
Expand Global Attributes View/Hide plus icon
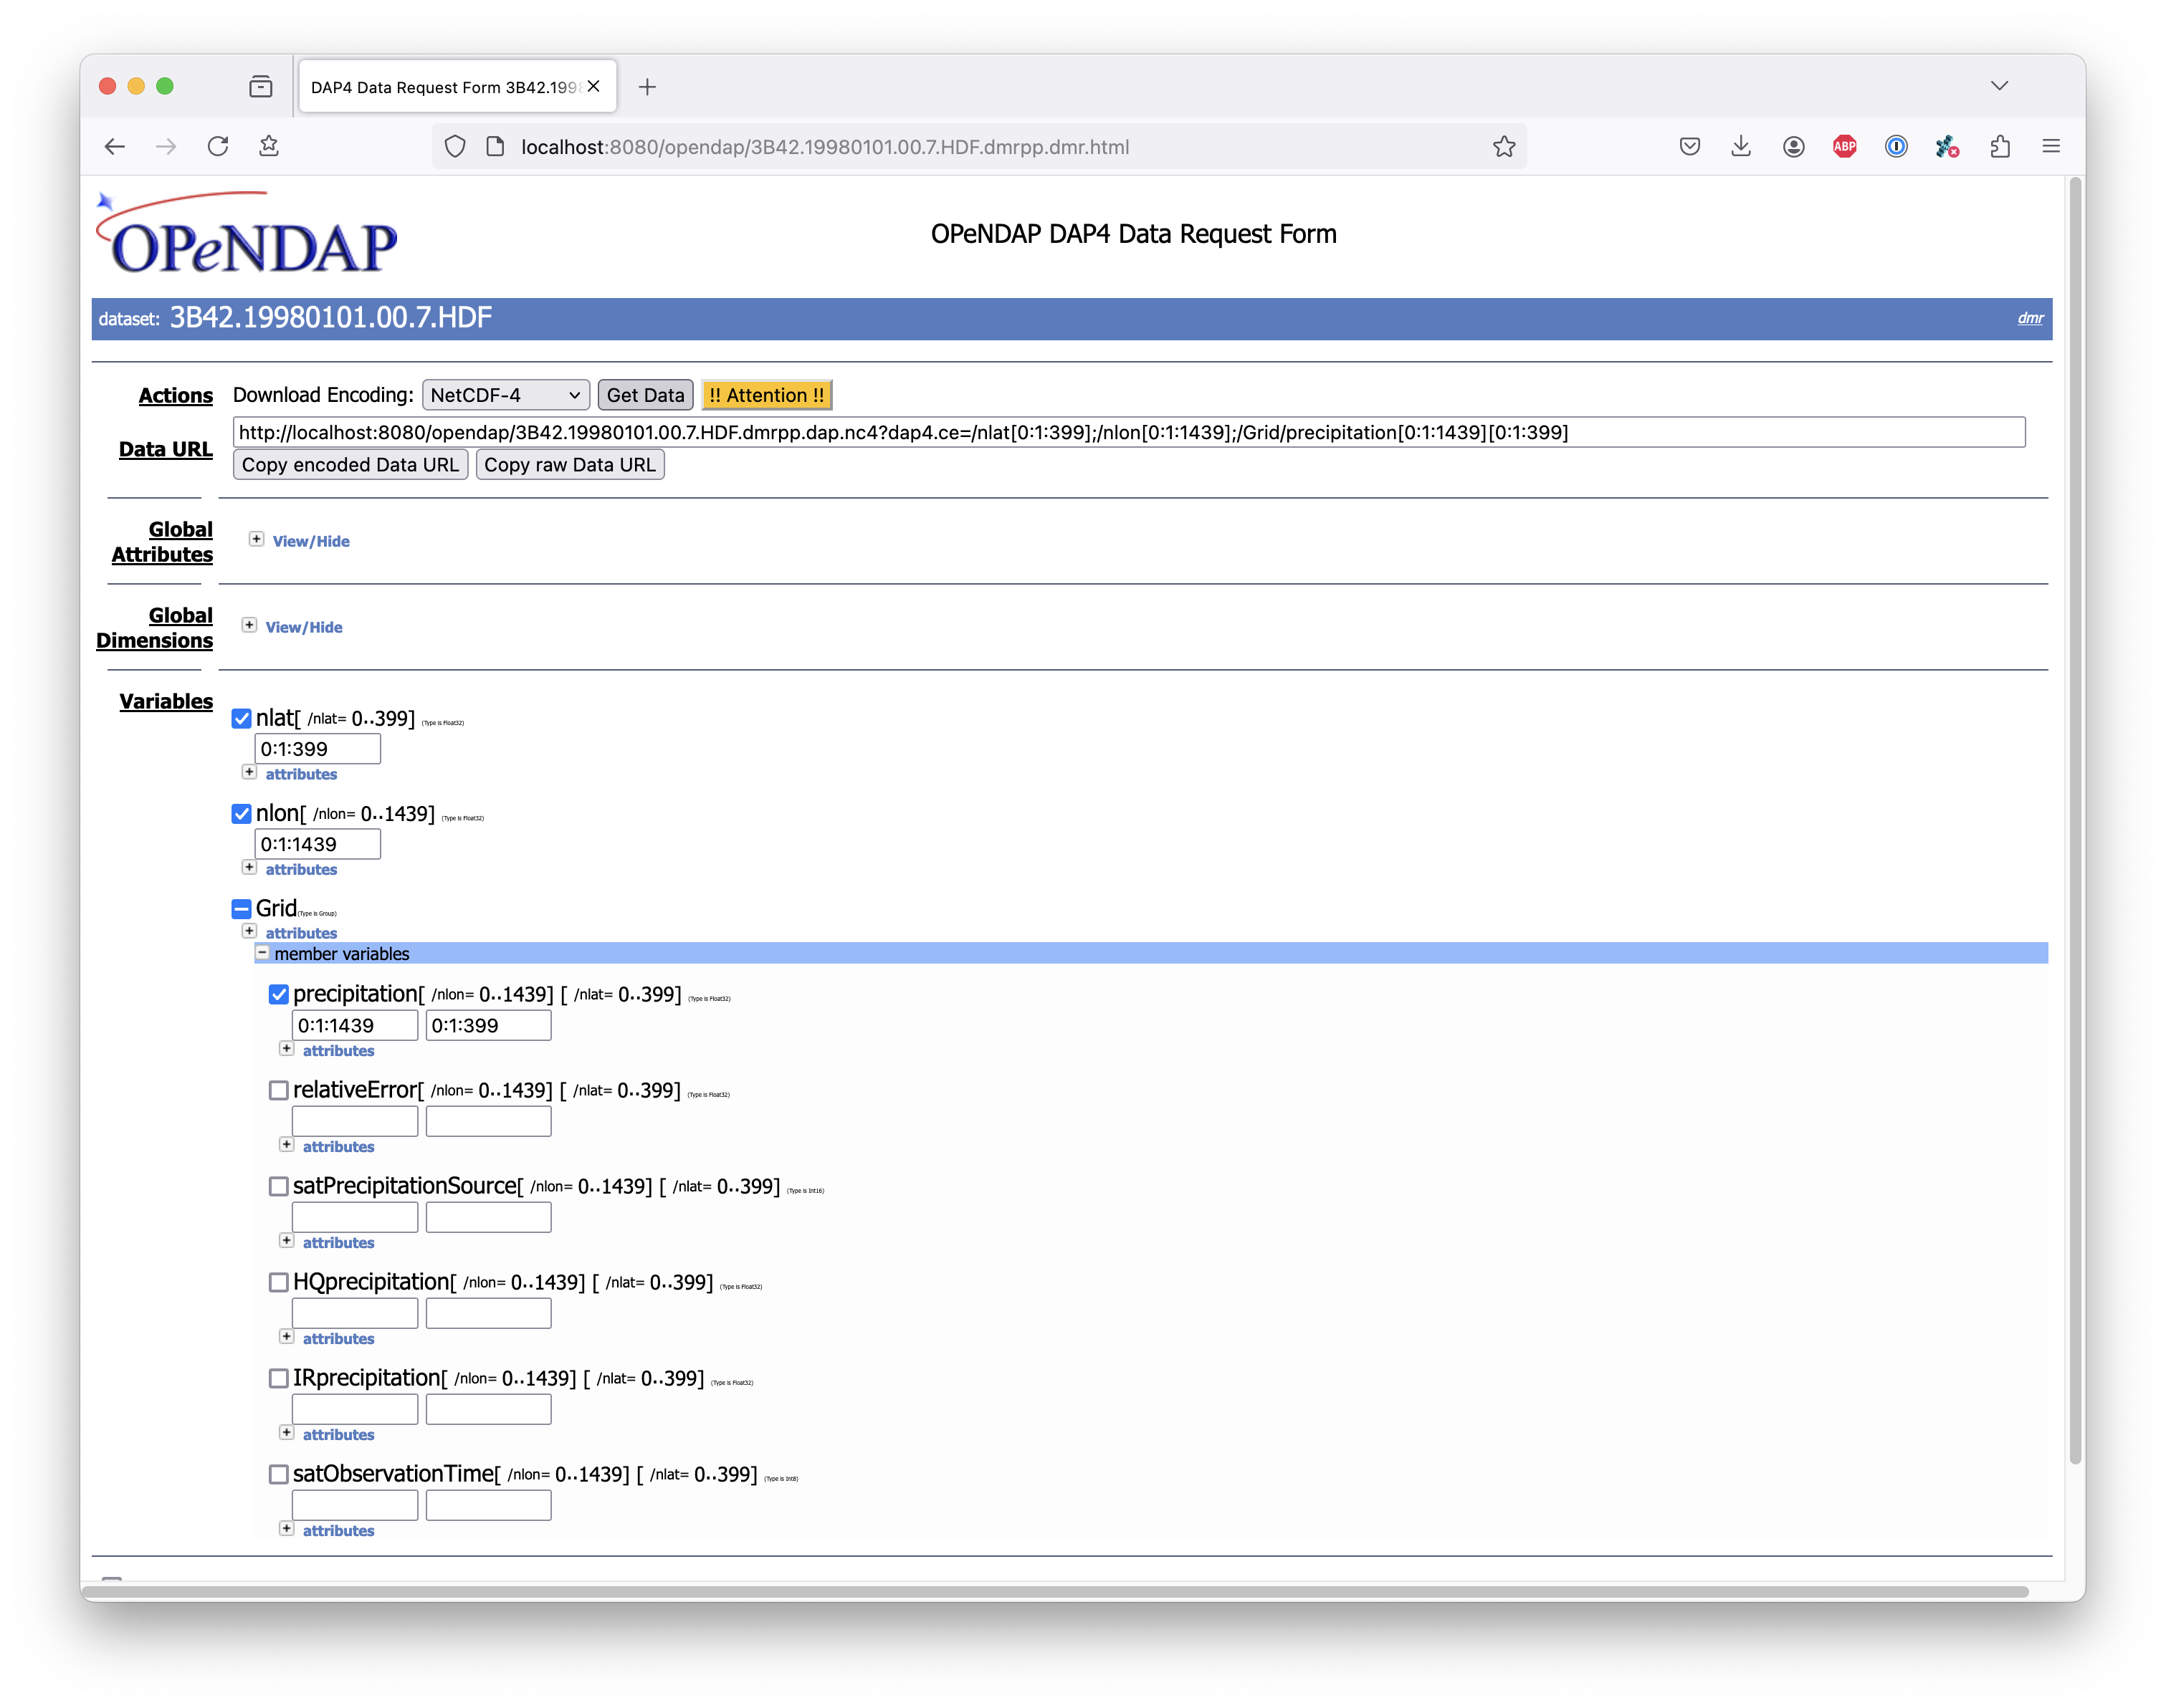(x=256, y=539)
